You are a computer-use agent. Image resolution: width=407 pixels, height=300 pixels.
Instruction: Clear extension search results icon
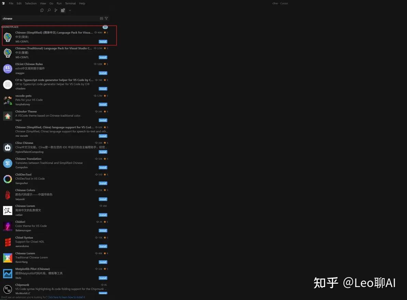101,18
